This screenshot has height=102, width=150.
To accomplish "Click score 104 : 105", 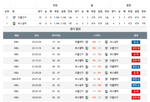I will click(96, 85).
